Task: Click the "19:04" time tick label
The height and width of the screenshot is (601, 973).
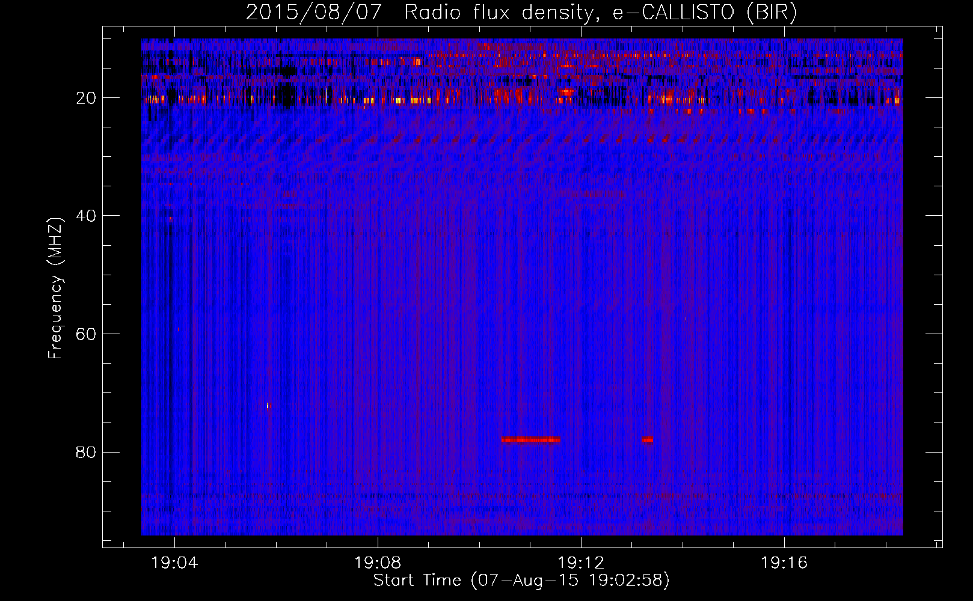Action: [x=175, y=563]
